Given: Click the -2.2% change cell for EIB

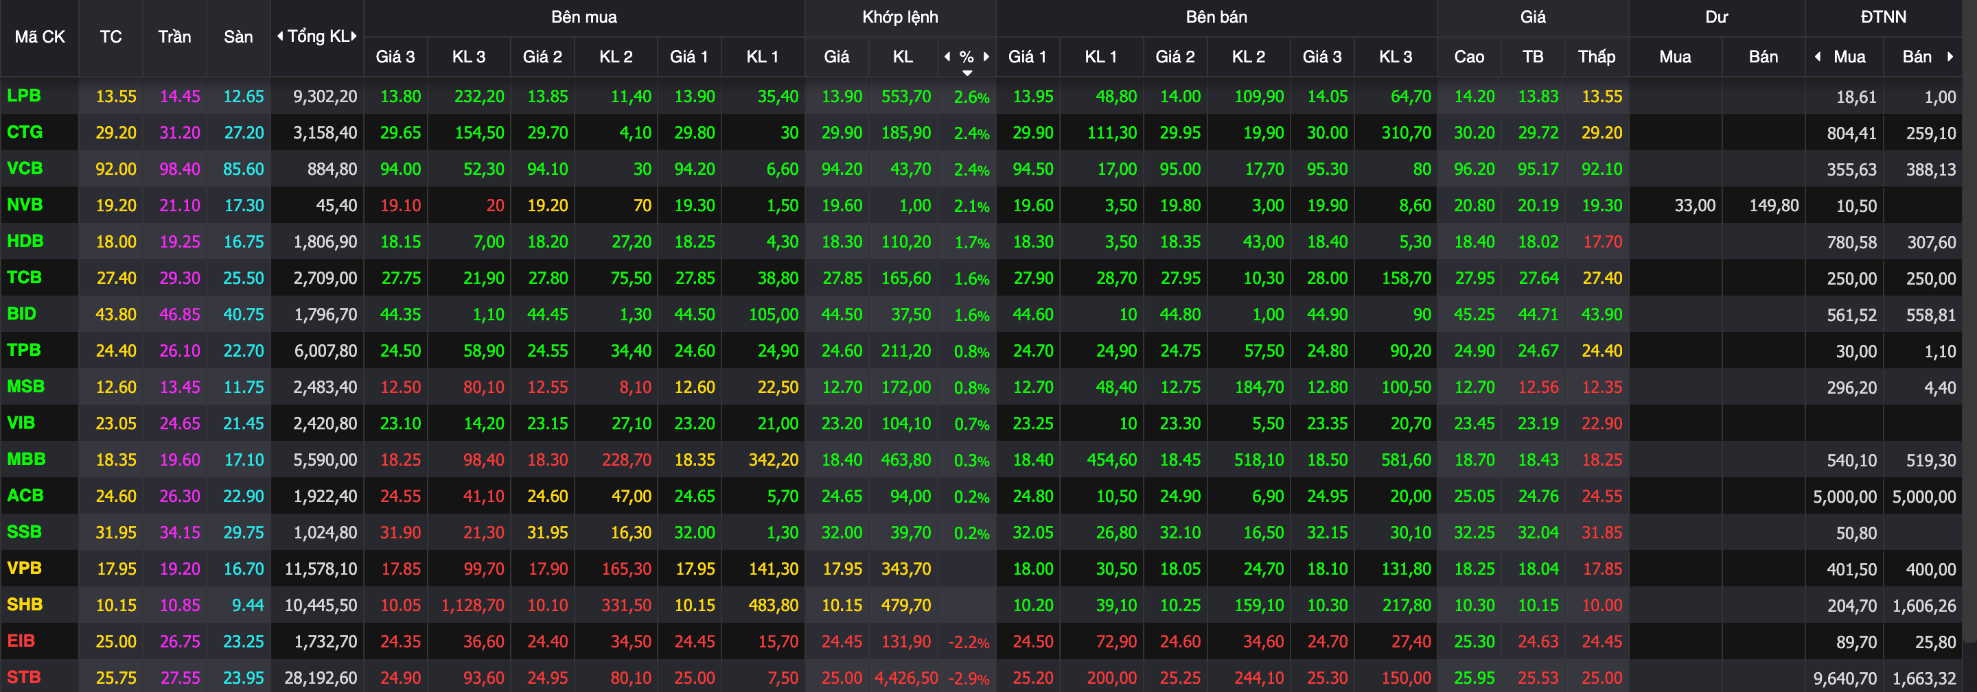Looking at the screenshot, I should pyautogui.click(x=968, y=641).
